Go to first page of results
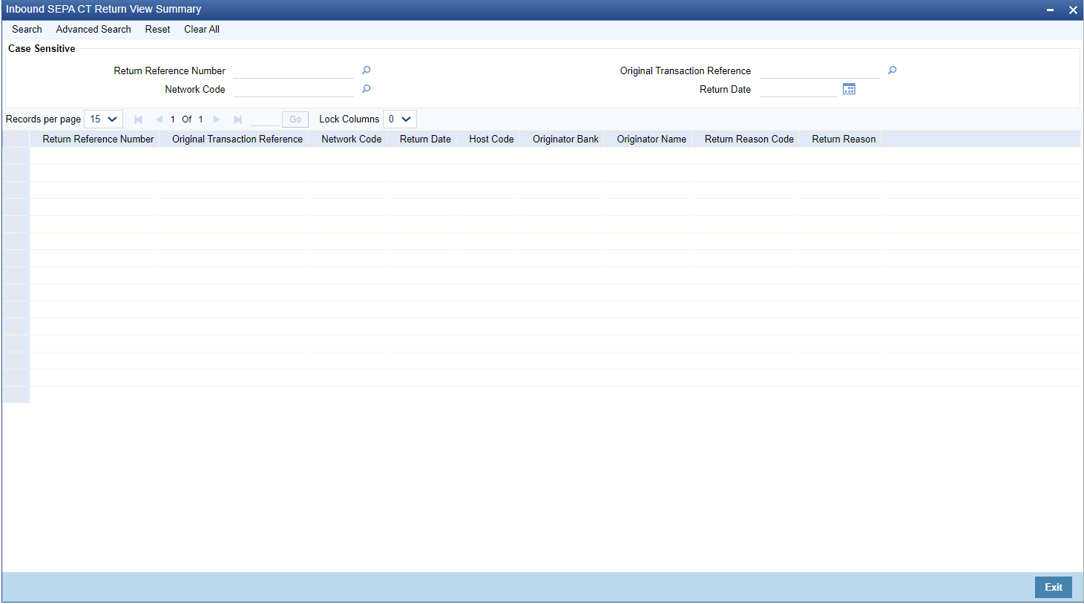This screenshot has width=1084, height=604. 138,119
